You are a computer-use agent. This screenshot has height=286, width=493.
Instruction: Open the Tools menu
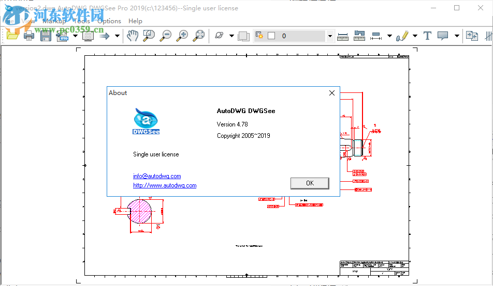coord(82,21)
